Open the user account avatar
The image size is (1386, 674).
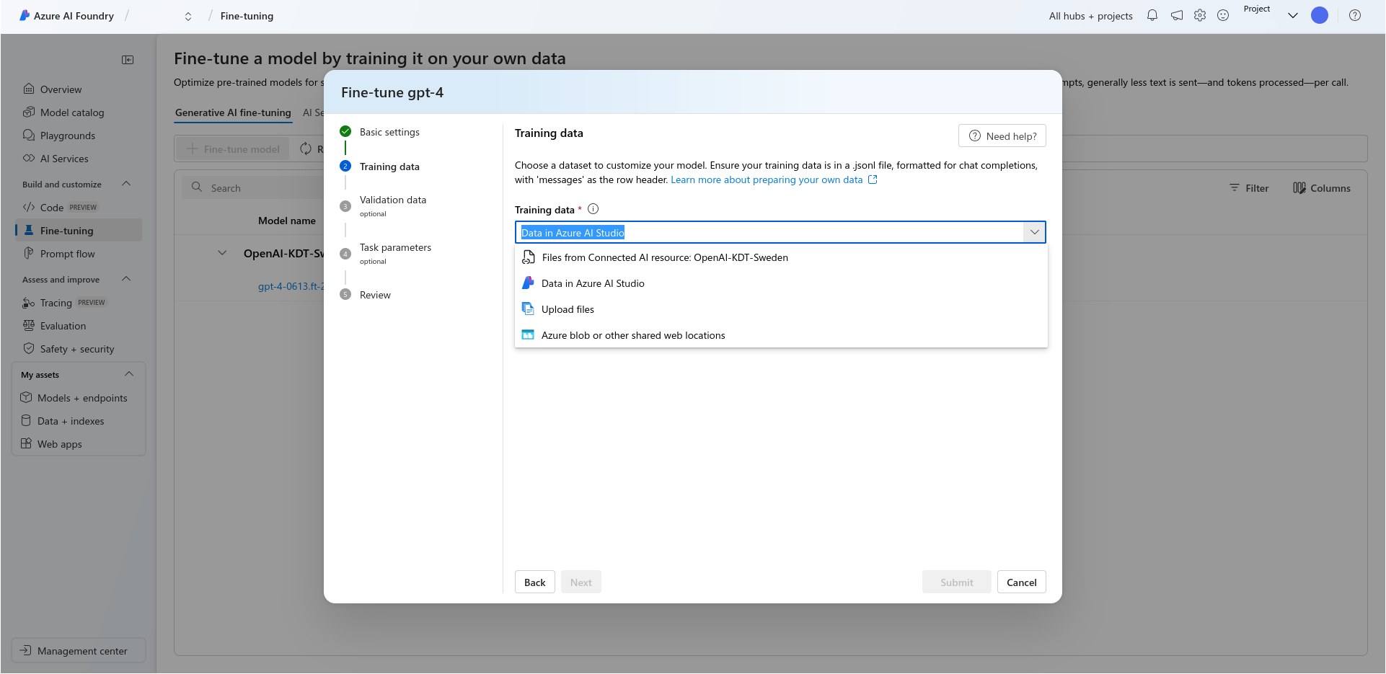1320,15
